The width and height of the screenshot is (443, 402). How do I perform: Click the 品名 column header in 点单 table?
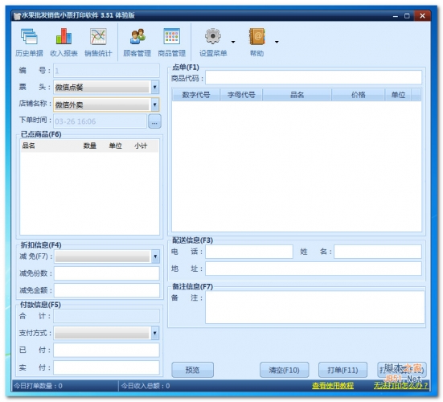coord(297,95)
